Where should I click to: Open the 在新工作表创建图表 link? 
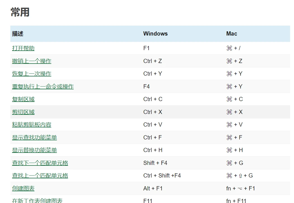[37, 200]
